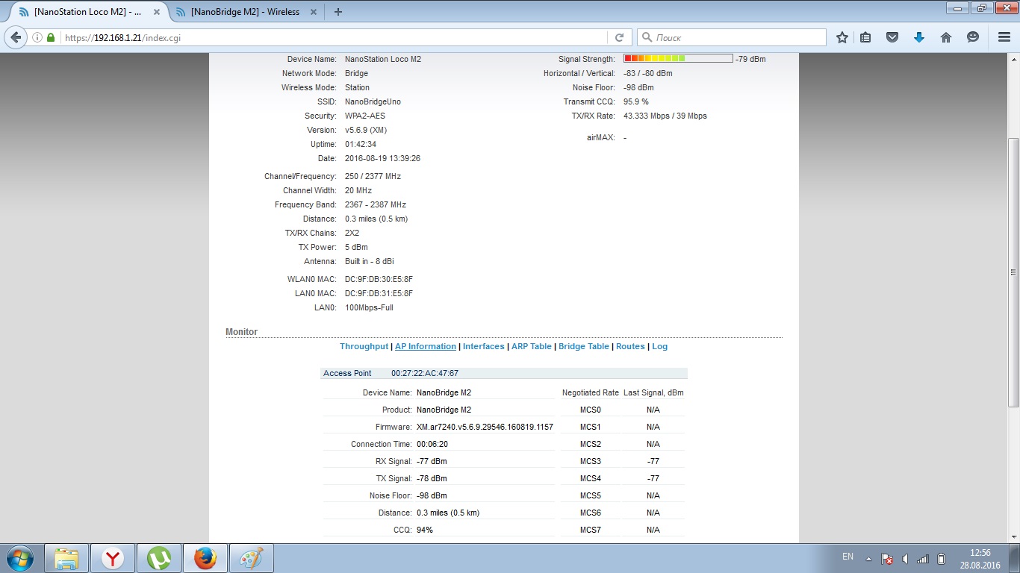The height and width of the screenshot is (573, 1020).
Task: Open uTorrent from the taskbar
Action: tap(159, 558)
